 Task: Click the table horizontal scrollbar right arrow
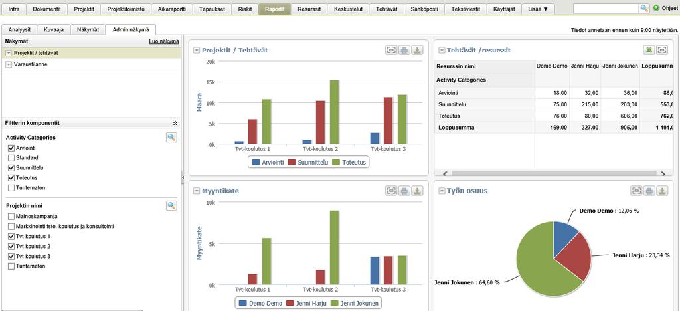click(663, 173)
